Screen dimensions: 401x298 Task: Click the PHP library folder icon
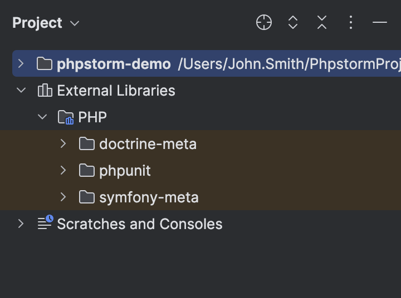click(66, 117)
